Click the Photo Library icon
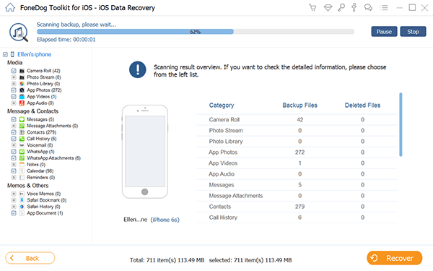 pyautogui.click(x=22, y=84)
